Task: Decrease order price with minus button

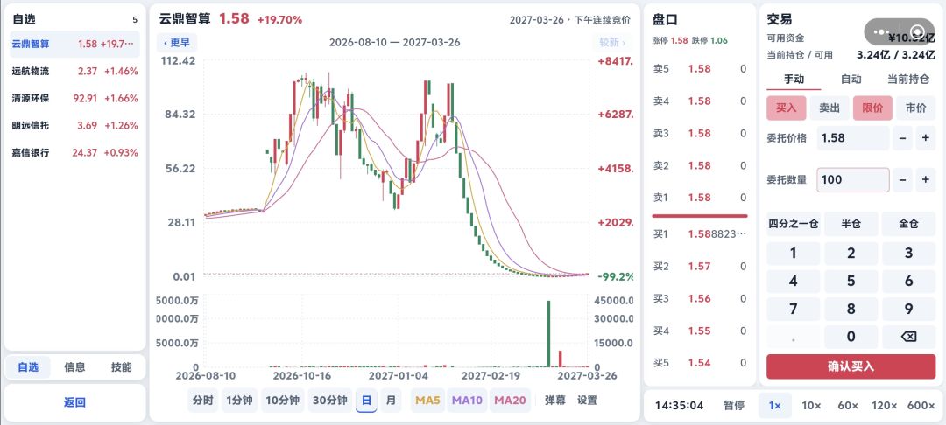Action: point(902,138)
